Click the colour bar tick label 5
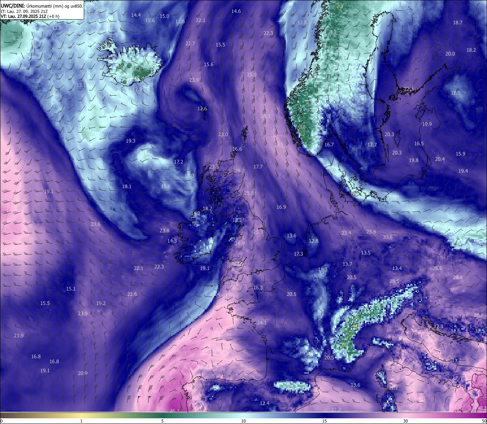487x424 pixels. point(162,421)
